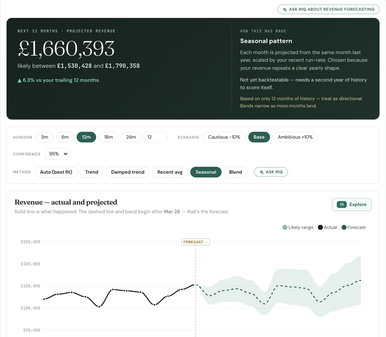Click the £250,000 axis label

pos(31,242)
